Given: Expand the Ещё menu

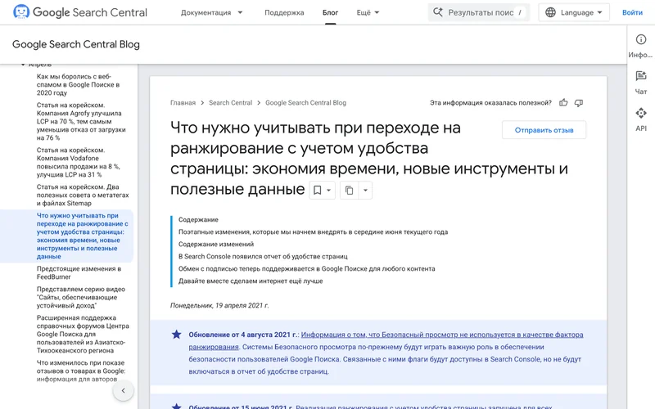Looking at the screenshot, I should tap(368, 12).
